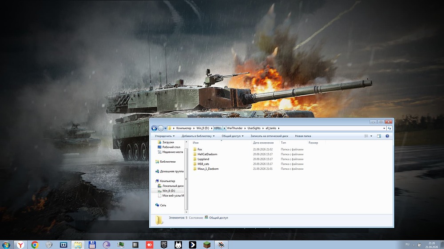The image size is (444, 249).
Task: Open the cat face icon on taskbar
Action: 178,245
